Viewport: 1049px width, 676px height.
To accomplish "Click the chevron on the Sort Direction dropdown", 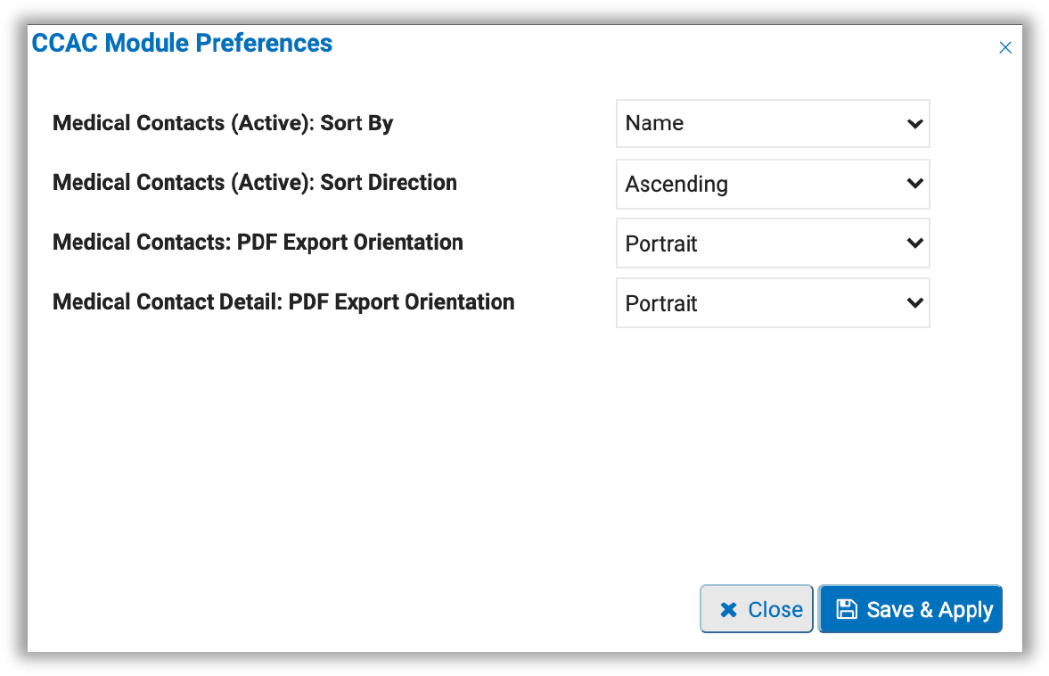I will [x=914, y=184].
